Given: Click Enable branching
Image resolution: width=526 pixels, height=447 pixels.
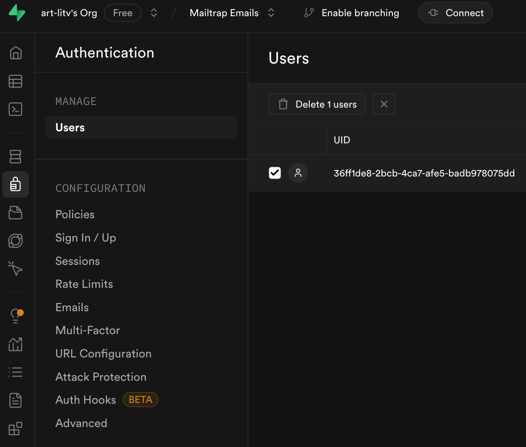Looking at the screenshot, I should 352,13.
